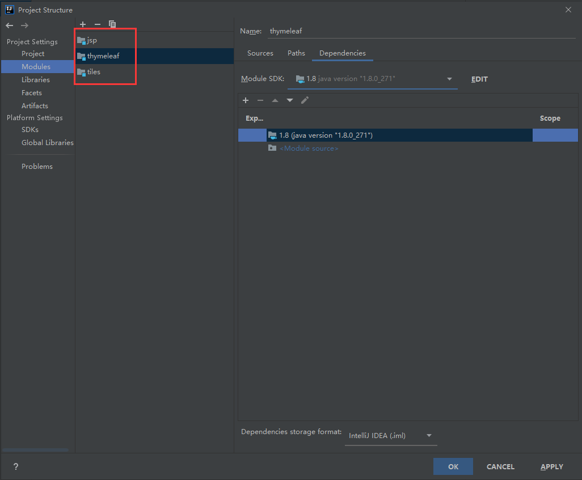This screenshot has height=480, width=582.
Task: Click the forward navigation arrow
Action: coord(24,26)
